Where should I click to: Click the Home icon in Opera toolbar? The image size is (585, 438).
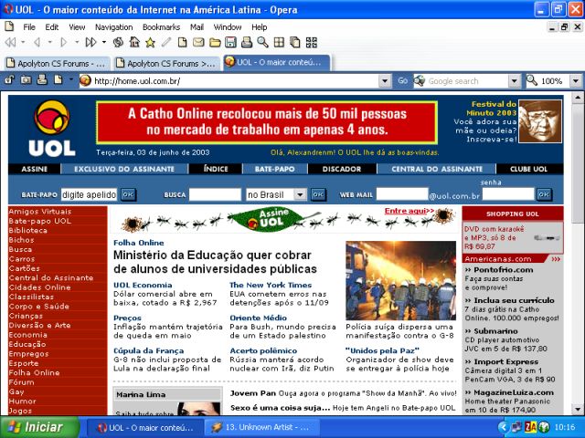134,43
